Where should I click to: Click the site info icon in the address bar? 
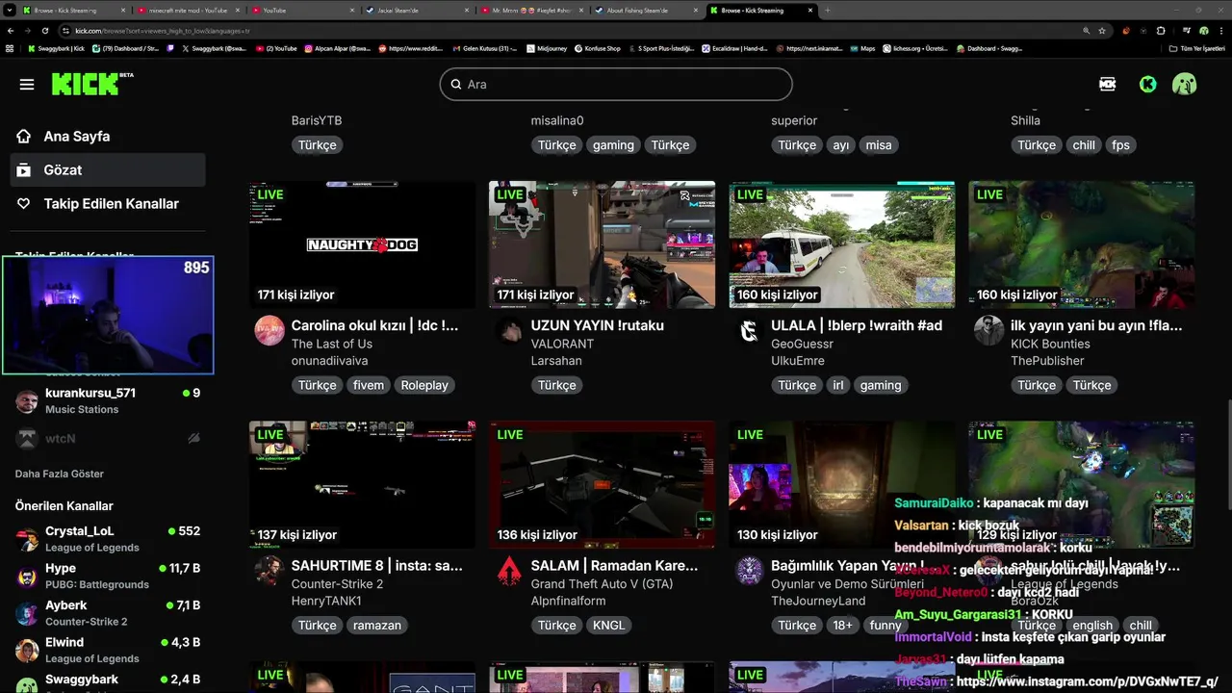click(x=65, y=31)
